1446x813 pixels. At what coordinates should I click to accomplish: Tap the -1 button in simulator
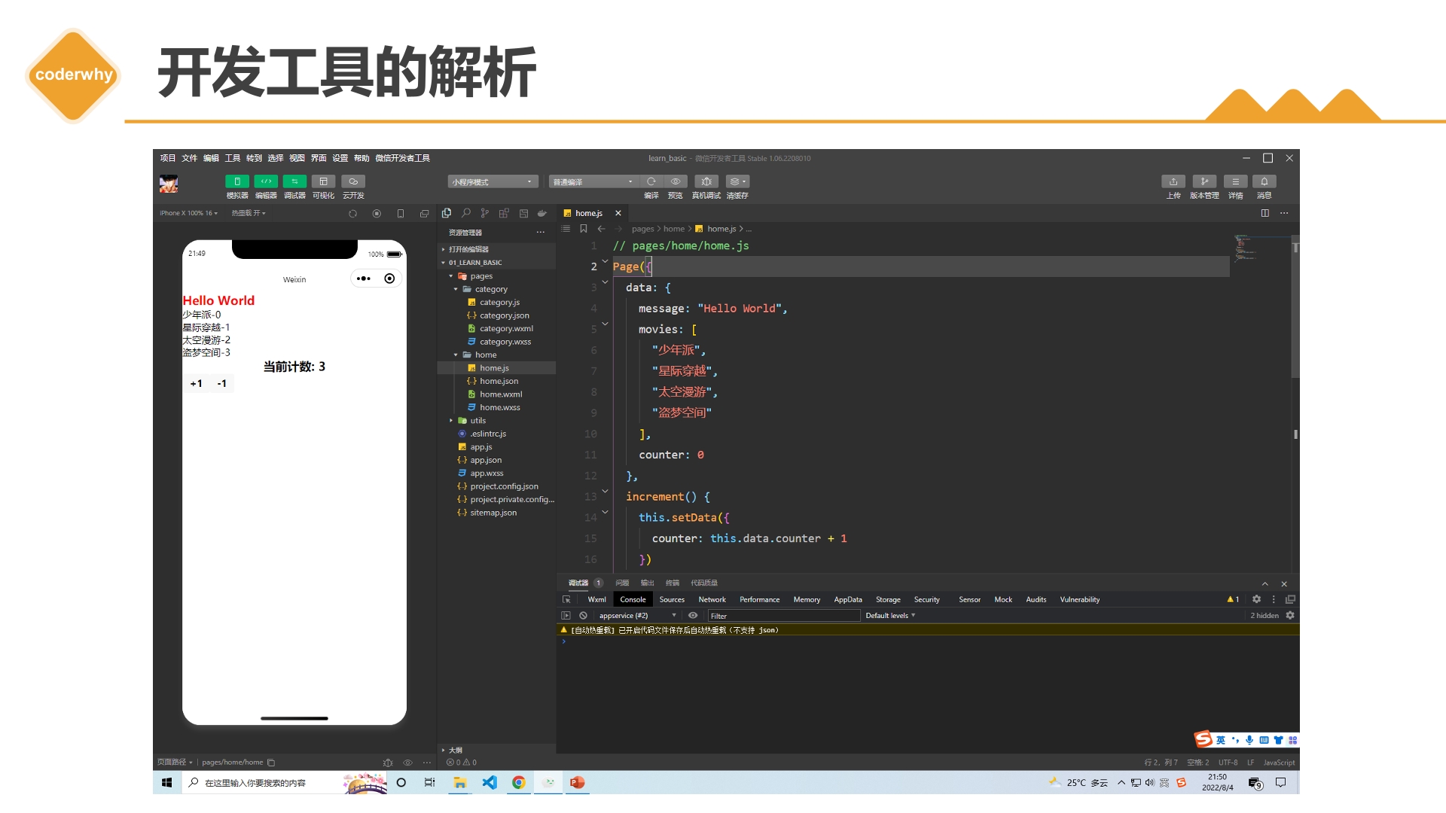[222, 384]
